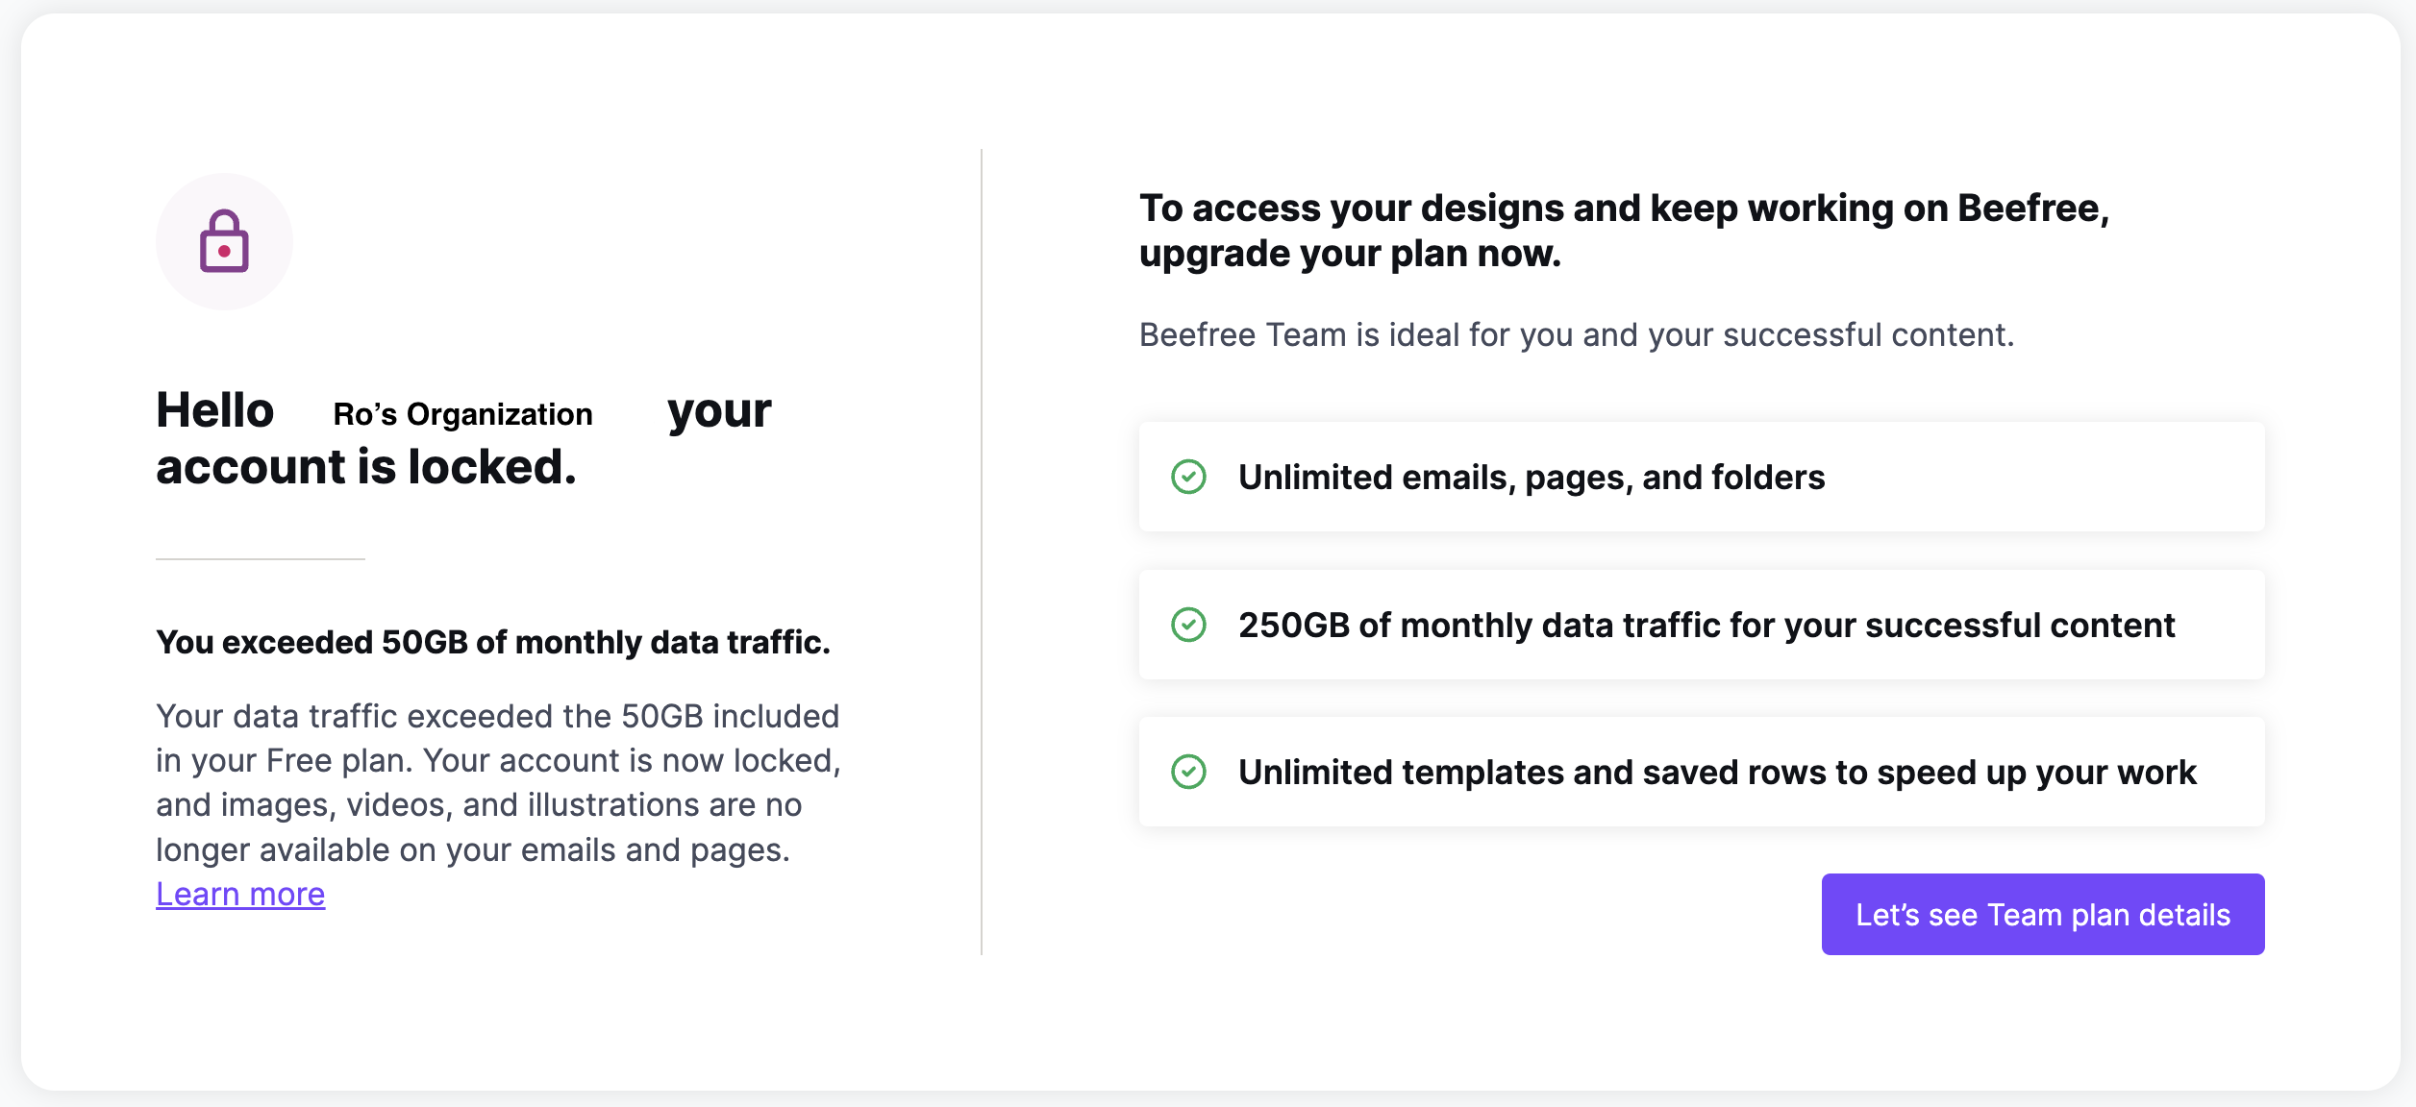Click Let's see Team plan details button
The image size is (2416, 1107).
[x=2042, y=914]
